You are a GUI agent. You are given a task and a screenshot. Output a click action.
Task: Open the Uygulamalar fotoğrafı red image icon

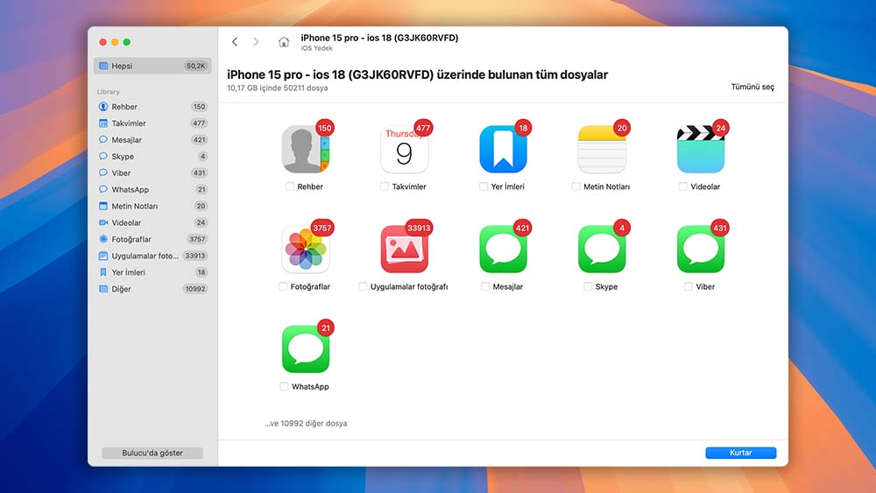(x=404, y=249)
